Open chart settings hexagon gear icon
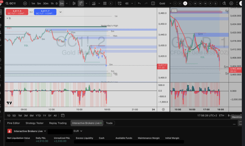The image size is (245, 146). 231,4
